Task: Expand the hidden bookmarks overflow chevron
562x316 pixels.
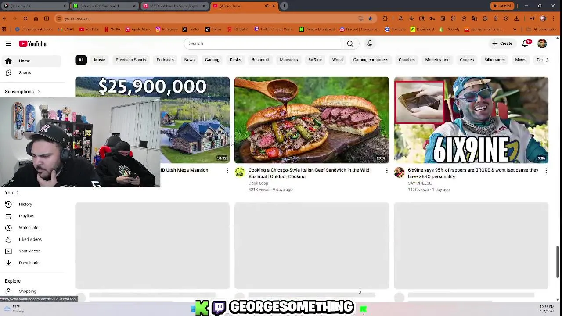Action: click(x=515, y=29)
